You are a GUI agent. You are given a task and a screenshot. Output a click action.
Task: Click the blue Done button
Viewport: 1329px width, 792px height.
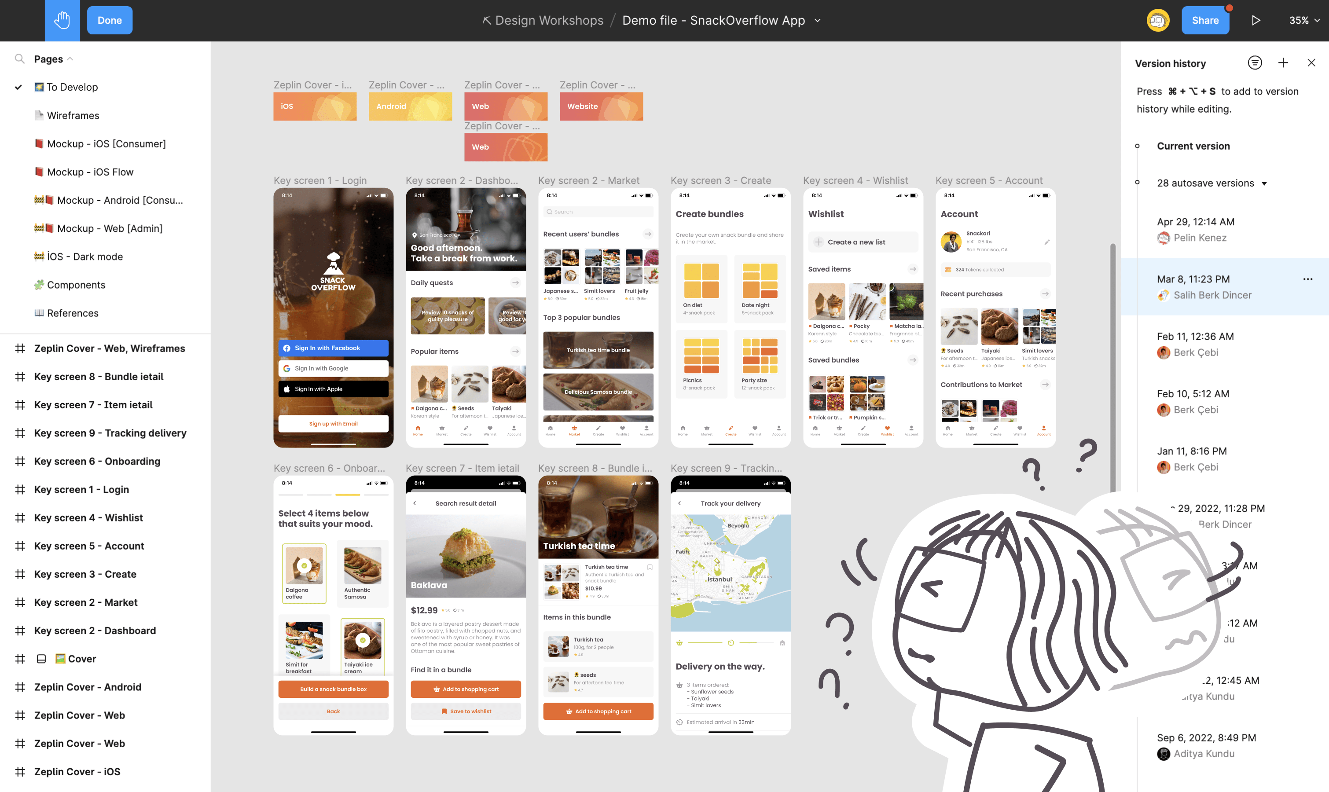(110, 20)
